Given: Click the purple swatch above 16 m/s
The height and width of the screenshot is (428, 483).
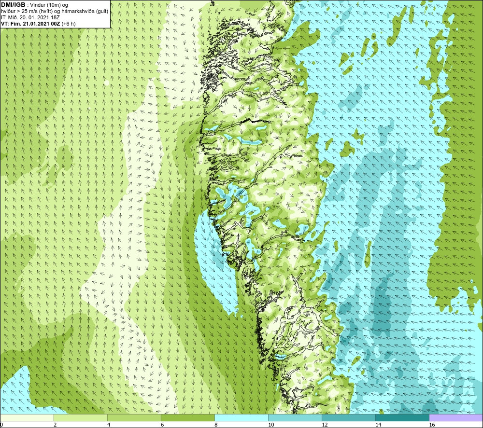Looking at the screenshot, I should pyautogui.click(x=456, y=418).
